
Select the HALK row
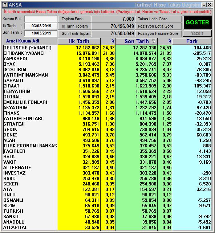(x=107, y=157)
